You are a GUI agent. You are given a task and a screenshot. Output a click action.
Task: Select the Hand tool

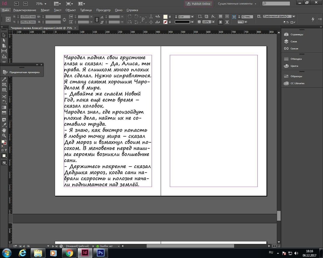[4, 130]
